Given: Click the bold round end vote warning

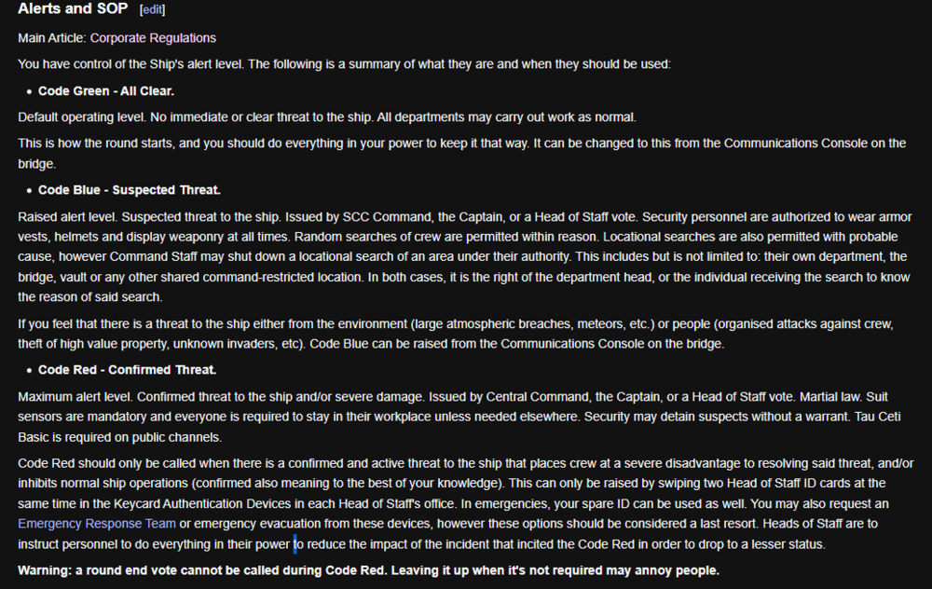Looking at the screenshot, I should (x=368, y=570).
